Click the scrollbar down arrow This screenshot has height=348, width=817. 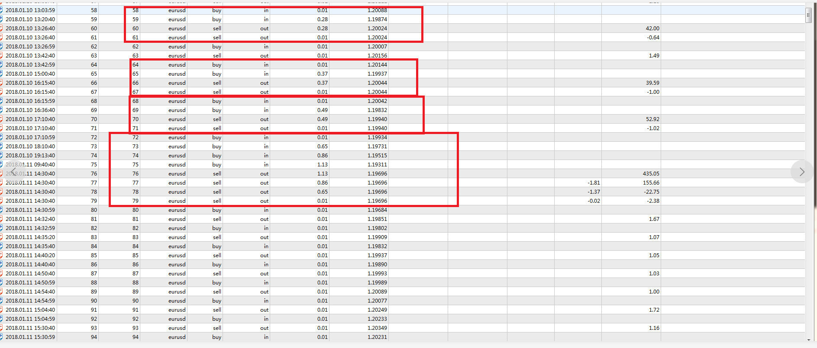click(808, 340)
